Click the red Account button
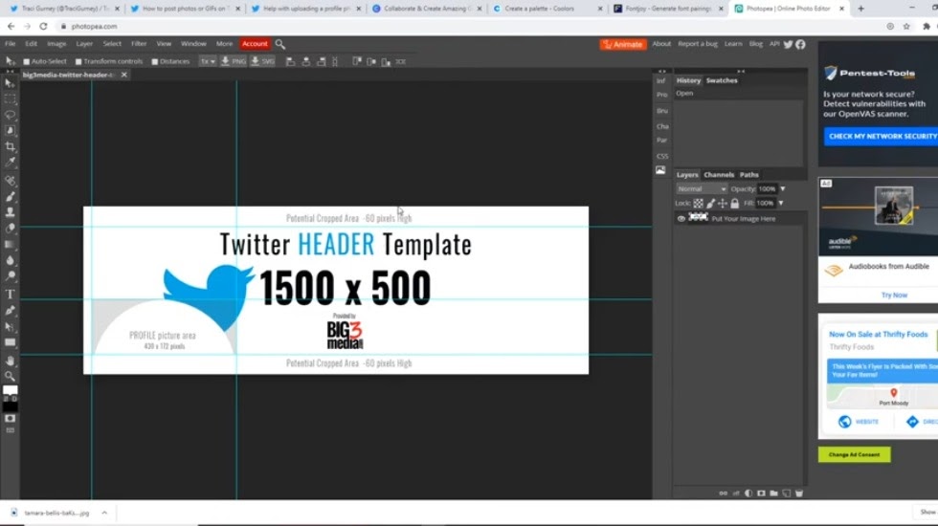The height and width of the screenshot is (526, 938). click(x=255, y=44)
